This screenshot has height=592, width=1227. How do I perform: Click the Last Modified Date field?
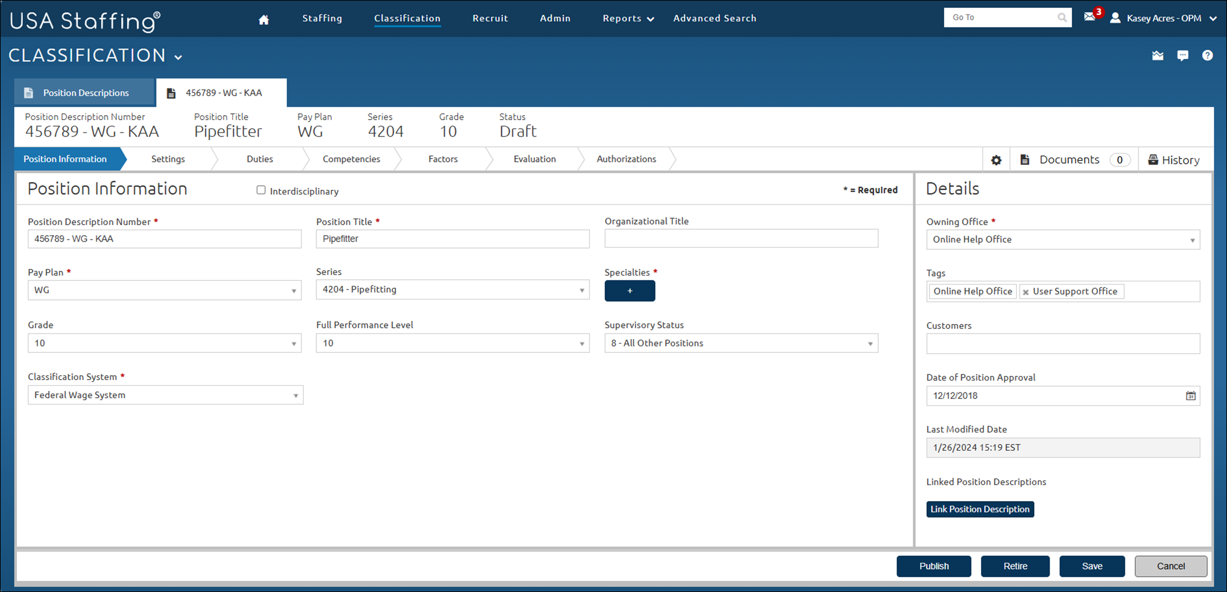pyautogui.click(x=1063, y=448)
